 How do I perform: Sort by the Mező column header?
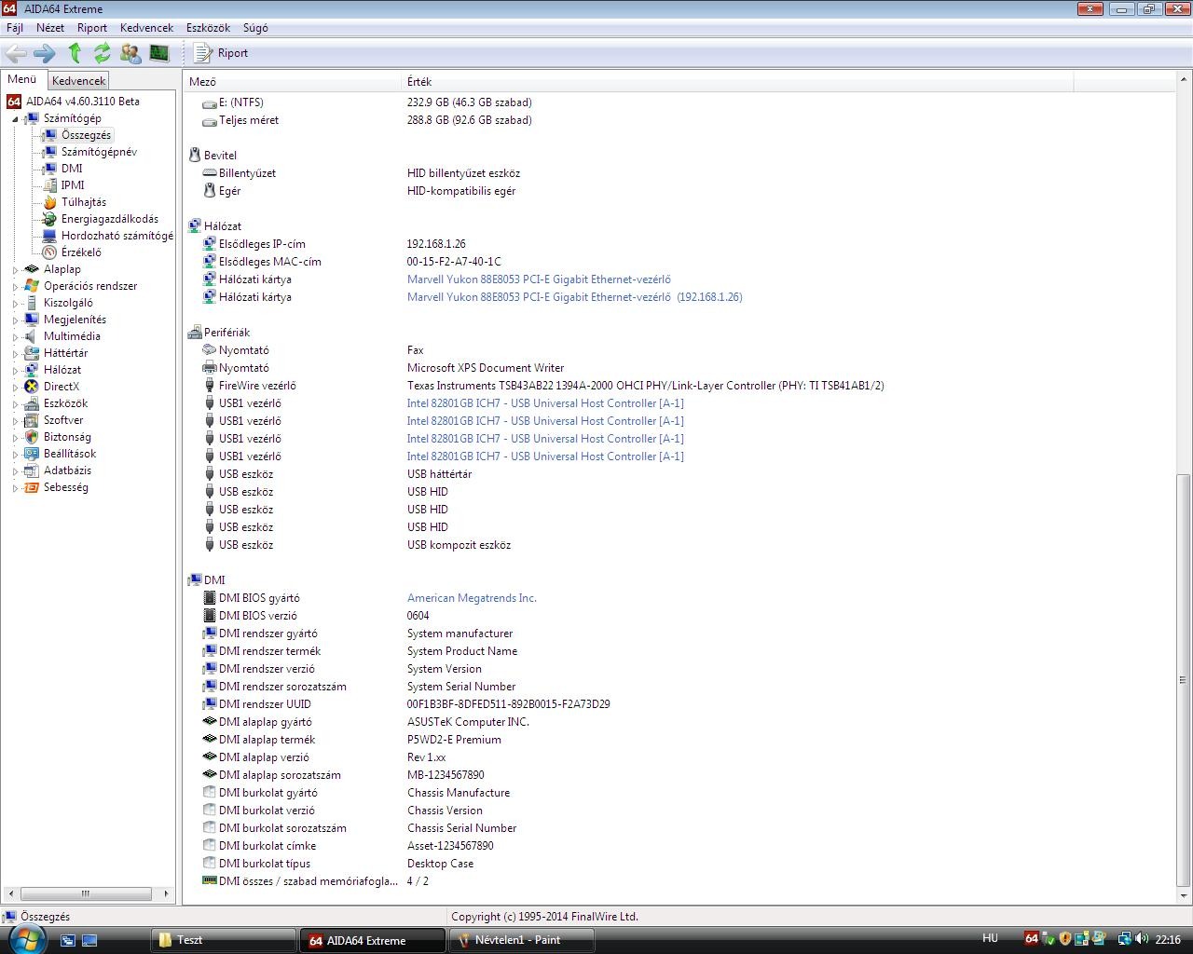[x=292, y=82]
